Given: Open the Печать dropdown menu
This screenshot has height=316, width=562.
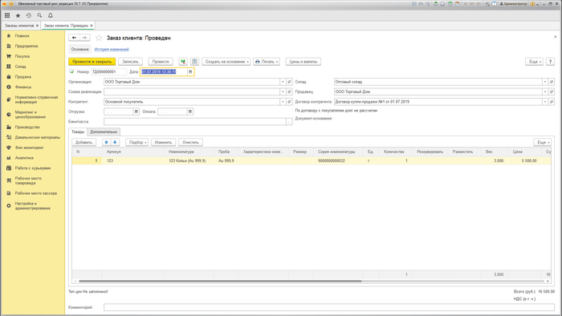Looking at the screenshot, I should click(x=267, y=62).
